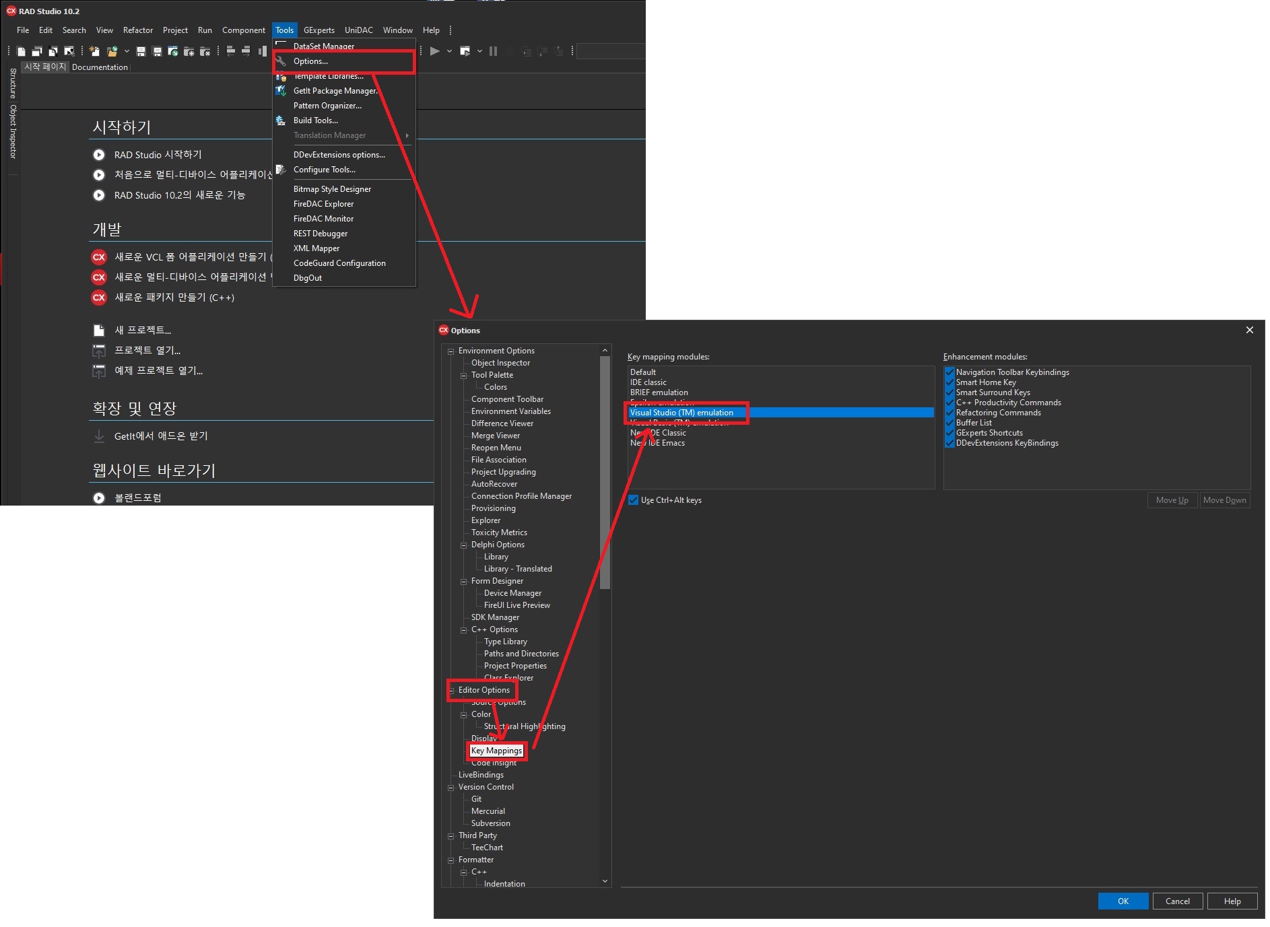Toggle C++ Productivity Commands checkbox
The height and width of the screenshot is (927, 1270).
950,403
